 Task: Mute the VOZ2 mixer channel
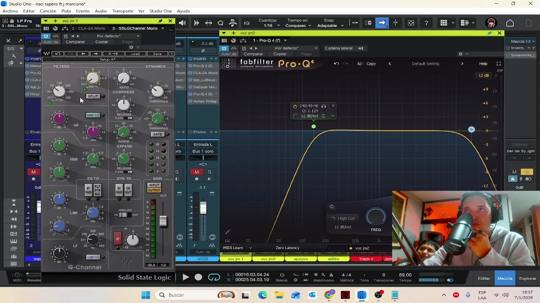[197, 172]
